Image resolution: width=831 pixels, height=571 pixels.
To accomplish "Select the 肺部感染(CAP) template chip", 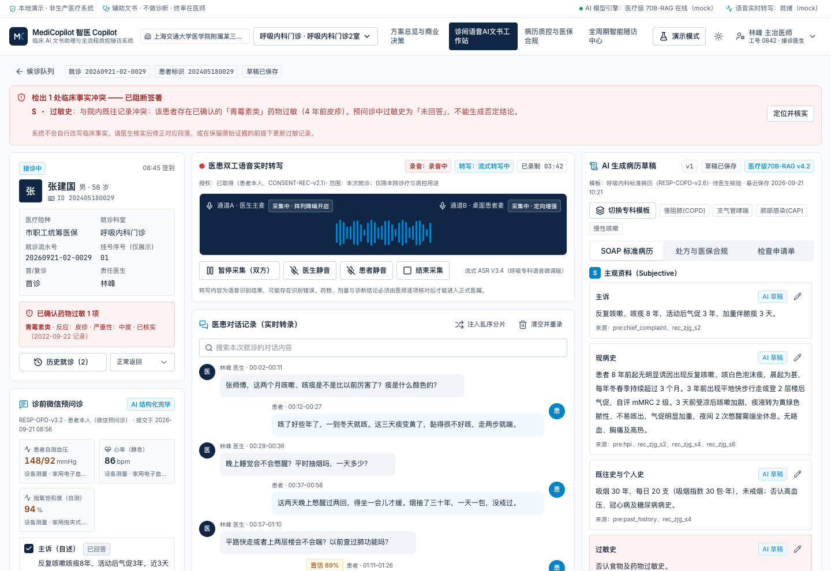I will coord(781,211).
